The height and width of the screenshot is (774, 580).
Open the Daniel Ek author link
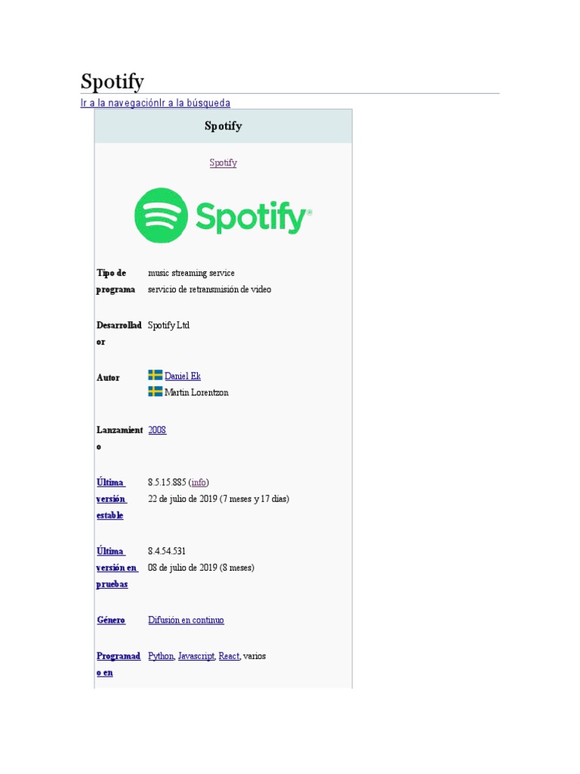point(183,376)
